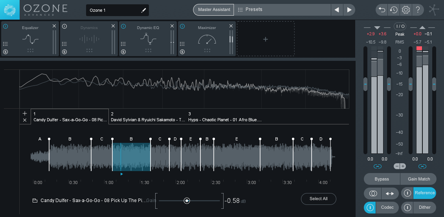This screenshot has width=444, height=217.
Task: Solo the Dynamic EQ module
Action: [x=123, y=52]
